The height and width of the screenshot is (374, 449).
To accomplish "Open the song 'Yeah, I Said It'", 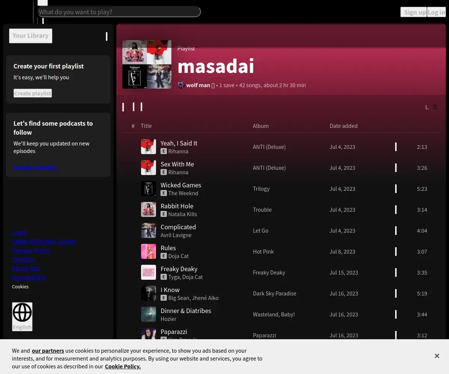I will 179,143.
